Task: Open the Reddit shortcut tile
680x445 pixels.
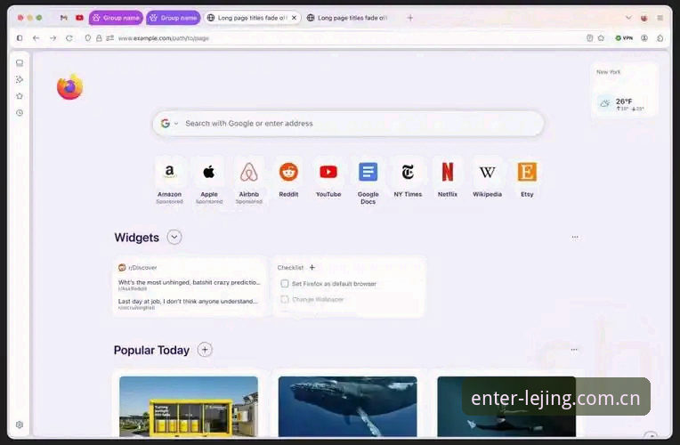Action: pyautogui.click(x=288, y=178)
